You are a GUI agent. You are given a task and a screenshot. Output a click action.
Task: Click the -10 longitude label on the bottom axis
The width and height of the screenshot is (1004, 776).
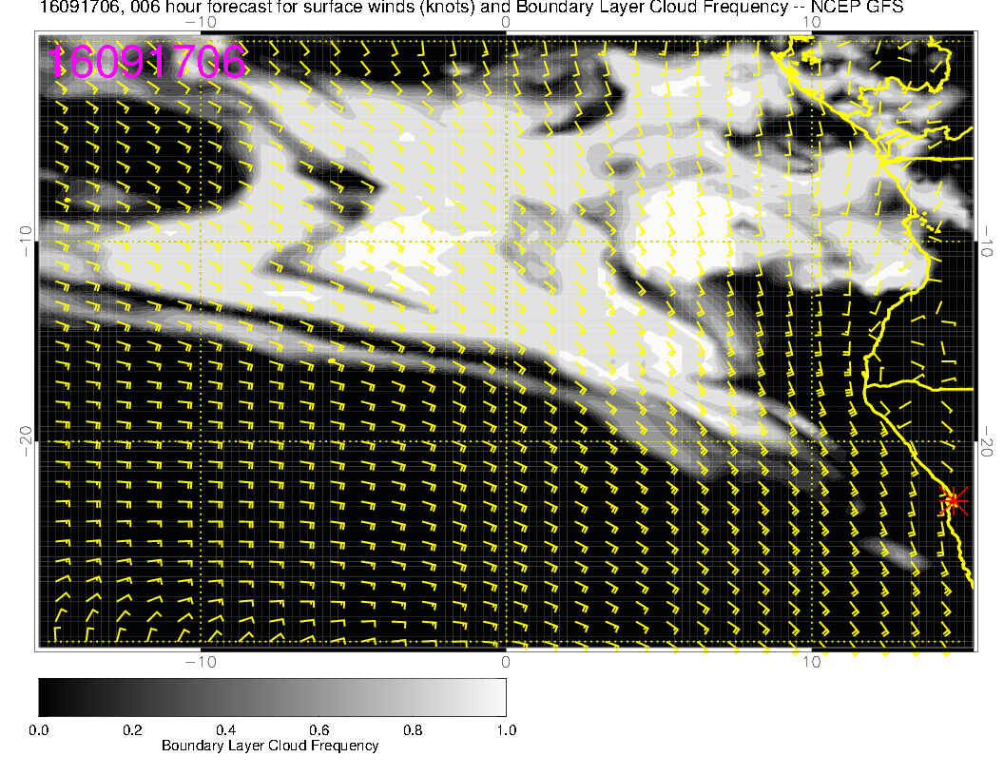click(200, 661)
